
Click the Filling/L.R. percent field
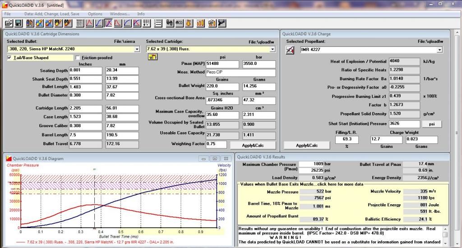tap(347, 139)
